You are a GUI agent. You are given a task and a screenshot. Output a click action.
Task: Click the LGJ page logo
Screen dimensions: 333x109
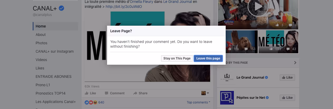pyautogui.click(x=227, y=78)
